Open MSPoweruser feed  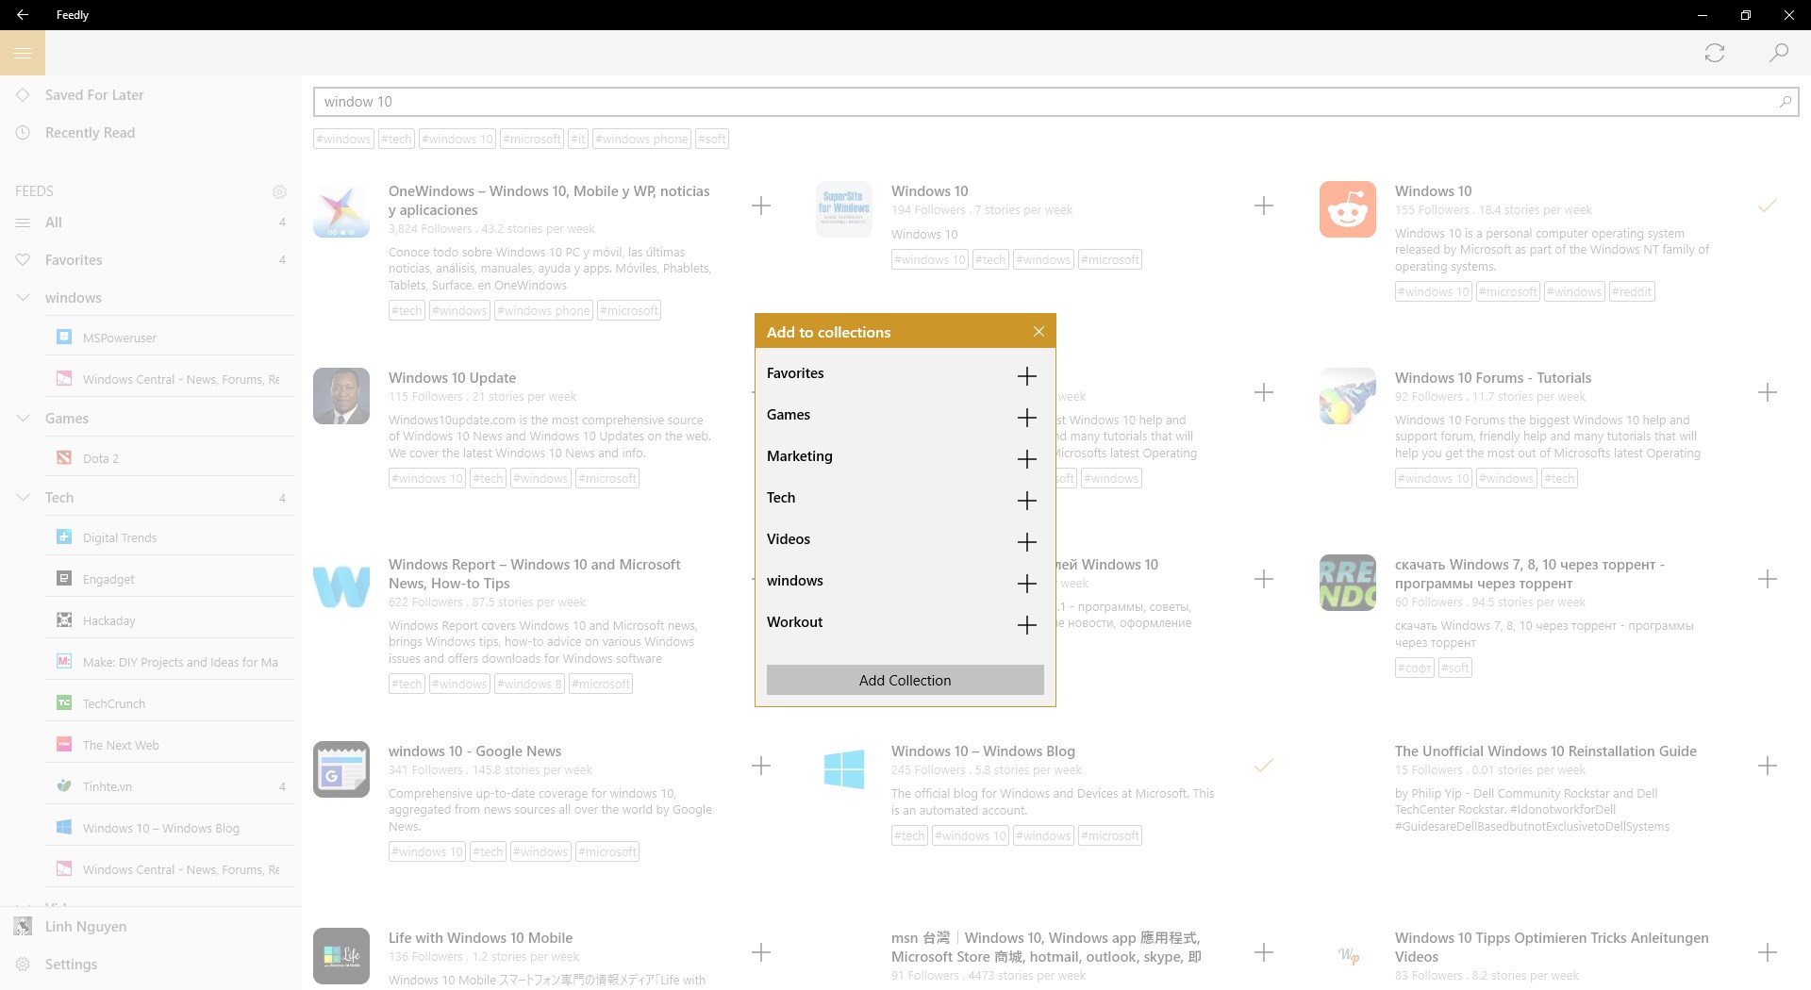pos(170,338)
